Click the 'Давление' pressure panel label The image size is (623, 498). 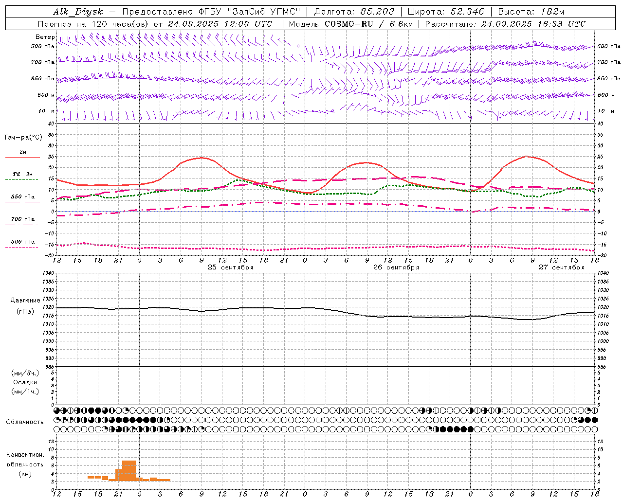(25, 301)
